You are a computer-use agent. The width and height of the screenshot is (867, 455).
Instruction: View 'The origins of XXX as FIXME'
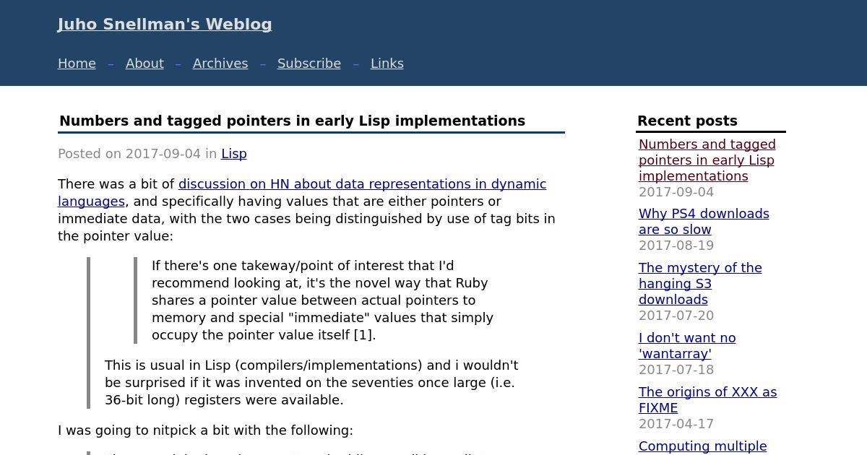(708, 400)
